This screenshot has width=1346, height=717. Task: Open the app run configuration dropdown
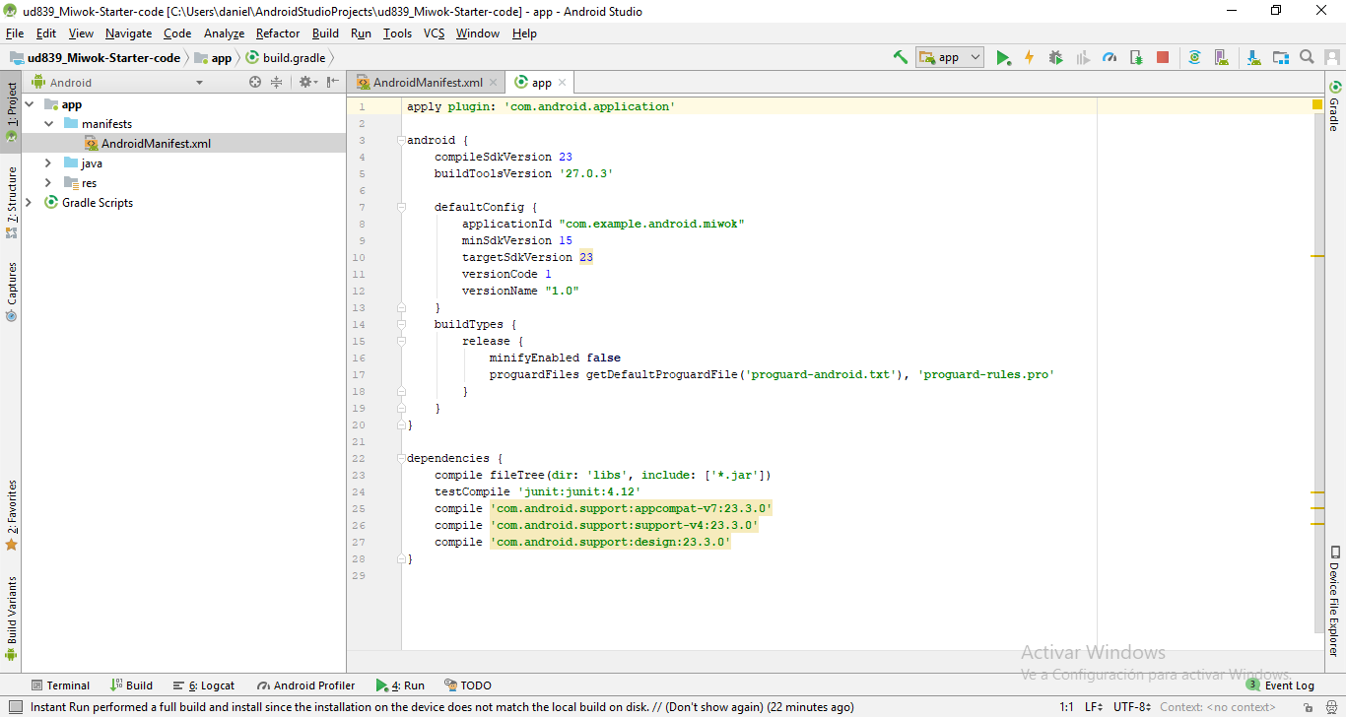coord(950,57)
